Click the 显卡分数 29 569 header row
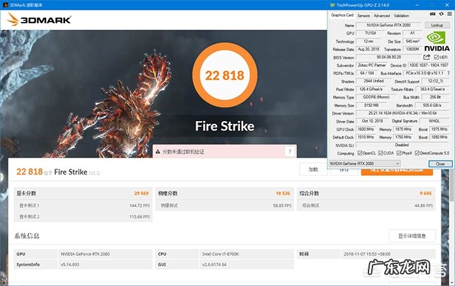Viewport: 455px width, 286px height. 83,193
